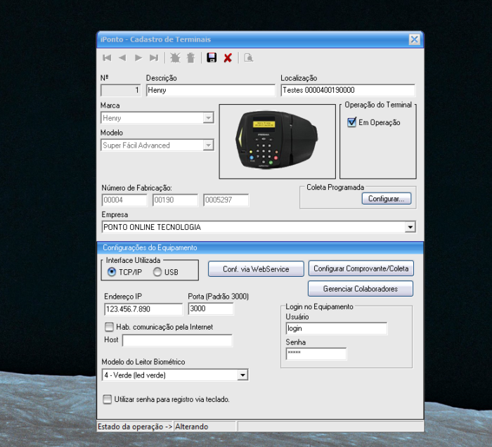Select the USB interface radio button
This screenshot has width=492, height=447.
click(x=157, y=272)
